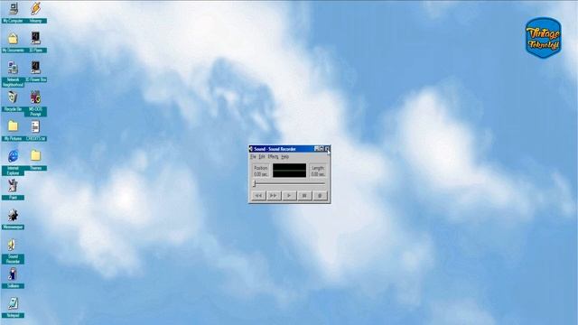
Task: Open the Effects menu in Sound Recorder
Action: click(273, 157)
